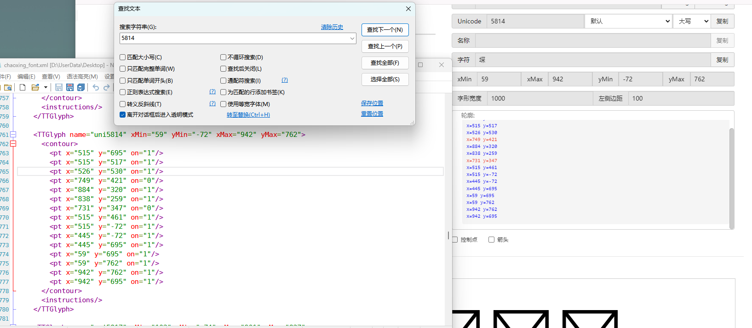752x328 pixels.
Task: Click the Save All stacked disks icon
Action: (81, 87)
